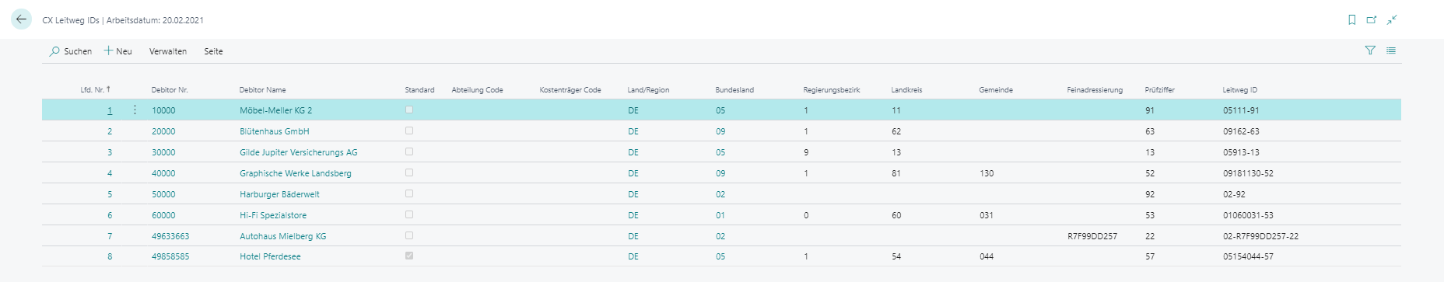1444x282 pixels.
Task: Open Gemeinde column header menu
Action: click(996, 90)
